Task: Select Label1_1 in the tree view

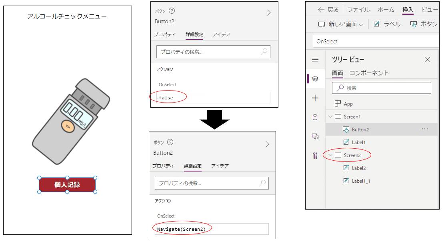Action: (x=361, y=181)
